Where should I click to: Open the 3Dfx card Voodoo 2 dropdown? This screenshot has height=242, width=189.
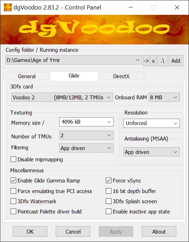(x=62, y=97)
